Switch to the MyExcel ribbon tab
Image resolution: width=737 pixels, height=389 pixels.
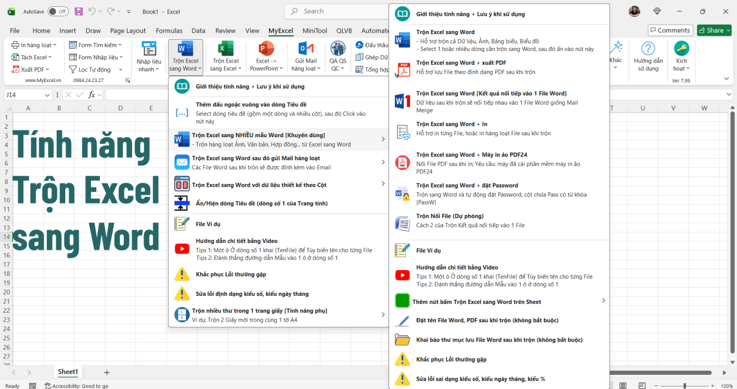(x=281, y=30)
